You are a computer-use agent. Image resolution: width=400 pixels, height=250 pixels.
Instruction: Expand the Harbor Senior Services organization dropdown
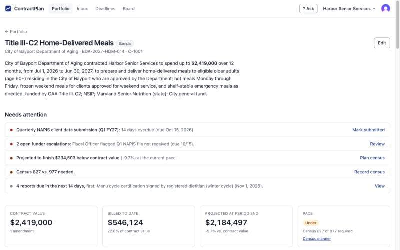pyautogui.click(x=349, y=8)
